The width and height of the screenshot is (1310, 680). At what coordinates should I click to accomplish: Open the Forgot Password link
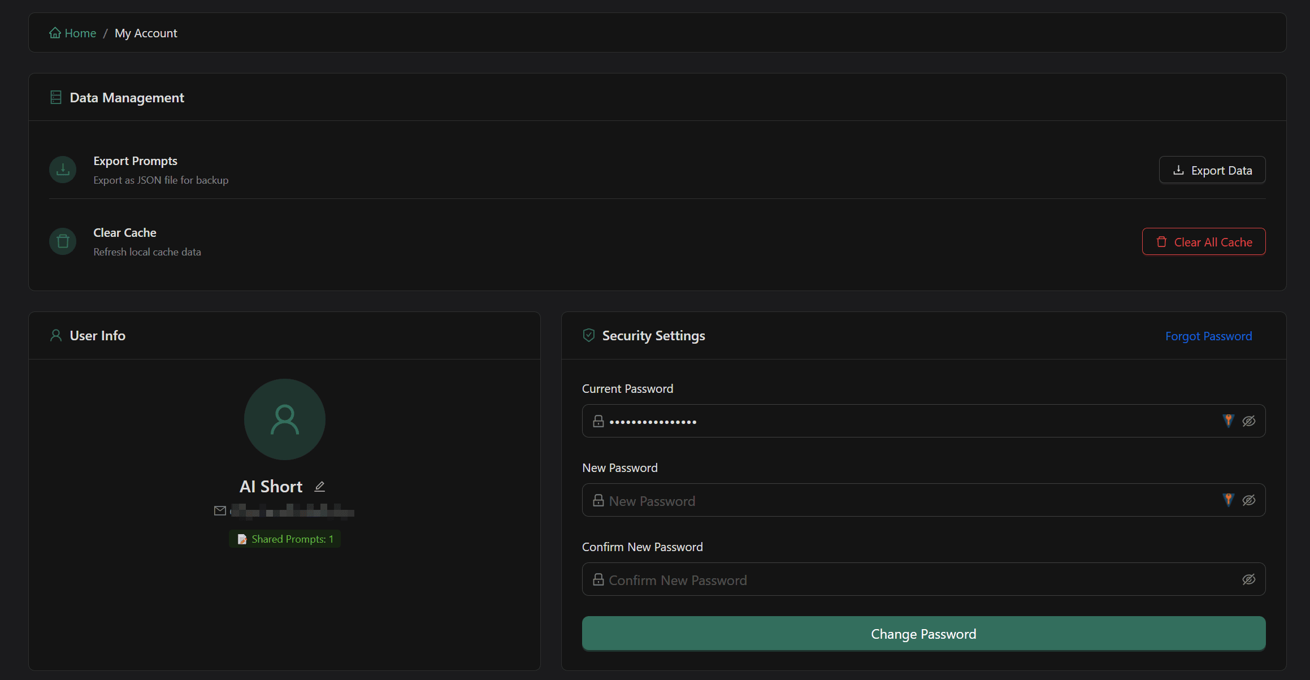point(1208,335)
